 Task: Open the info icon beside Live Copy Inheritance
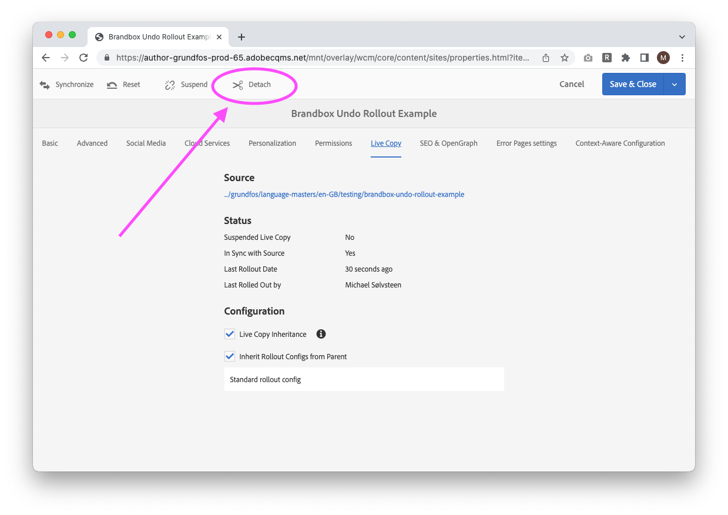click(x=321, y=334)
